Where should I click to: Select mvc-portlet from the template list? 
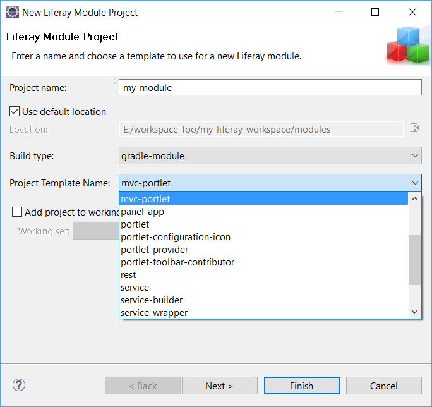tap(264, 199)
